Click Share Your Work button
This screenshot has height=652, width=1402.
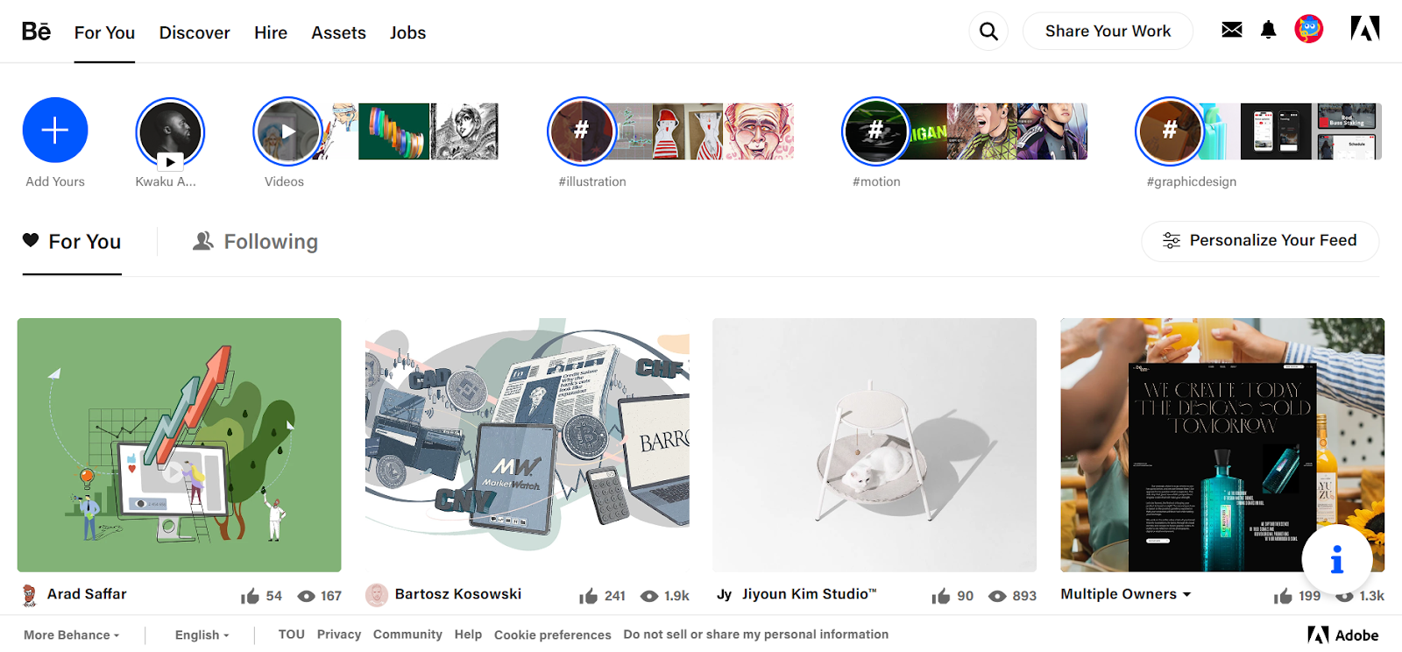pos(1108,31)
